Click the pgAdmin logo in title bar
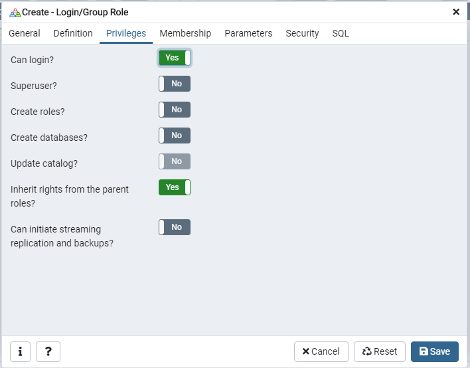The image size is (470, 368). point(15,12)
